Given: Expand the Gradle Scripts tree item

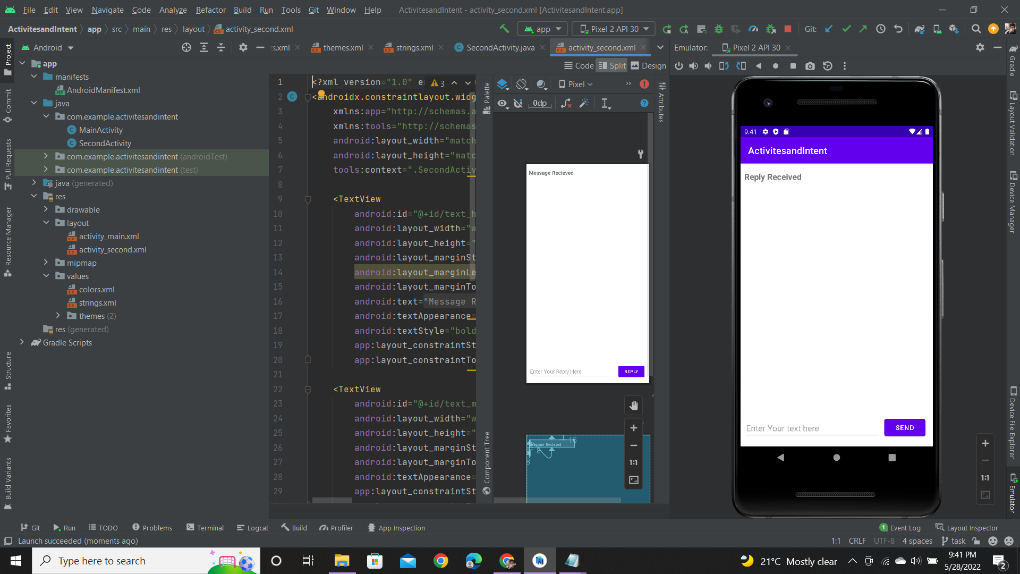Looking at the screenshot, I should 22,342.
